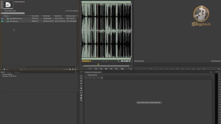Image resolution: width=221 pixels, height=124 pixels.
Task: Click the blue label swatch of .mov clip
Action: [2, 18]
